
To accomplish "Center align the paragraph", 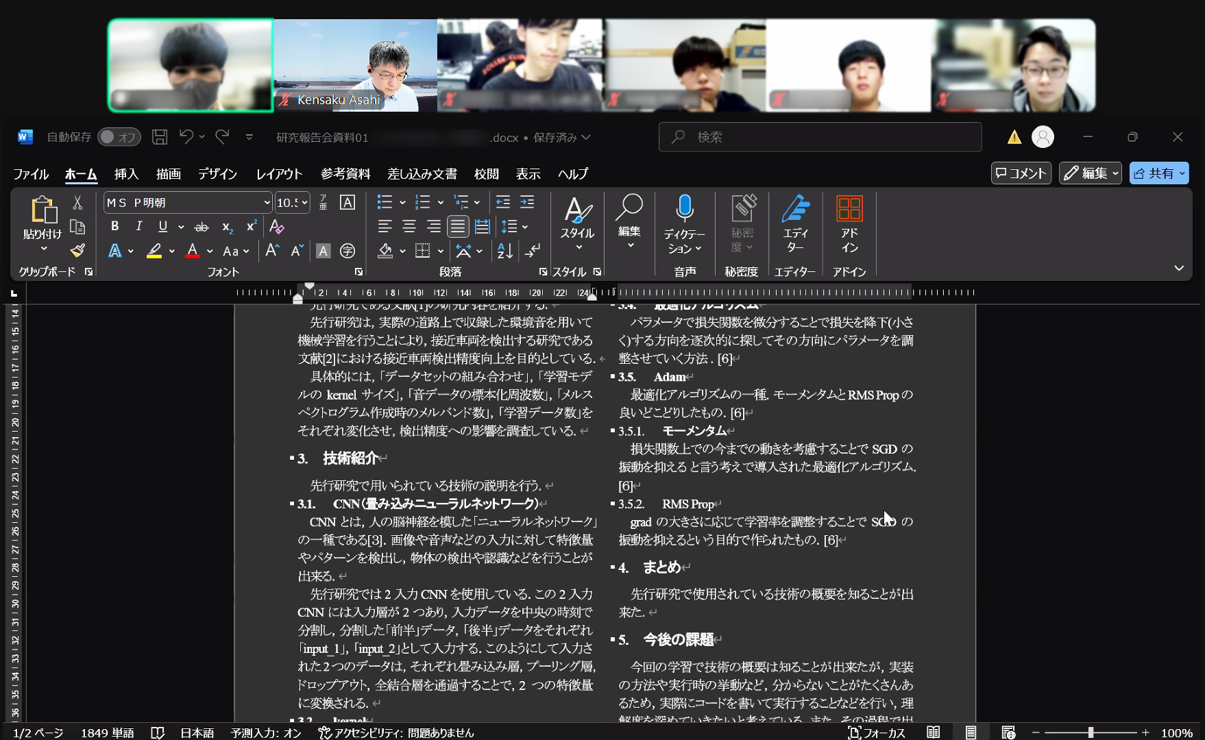I will click(x=409, y=227).
